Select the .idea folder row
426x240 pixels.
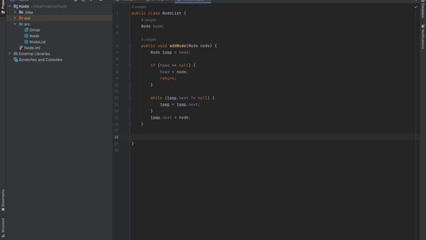[59, 12]
